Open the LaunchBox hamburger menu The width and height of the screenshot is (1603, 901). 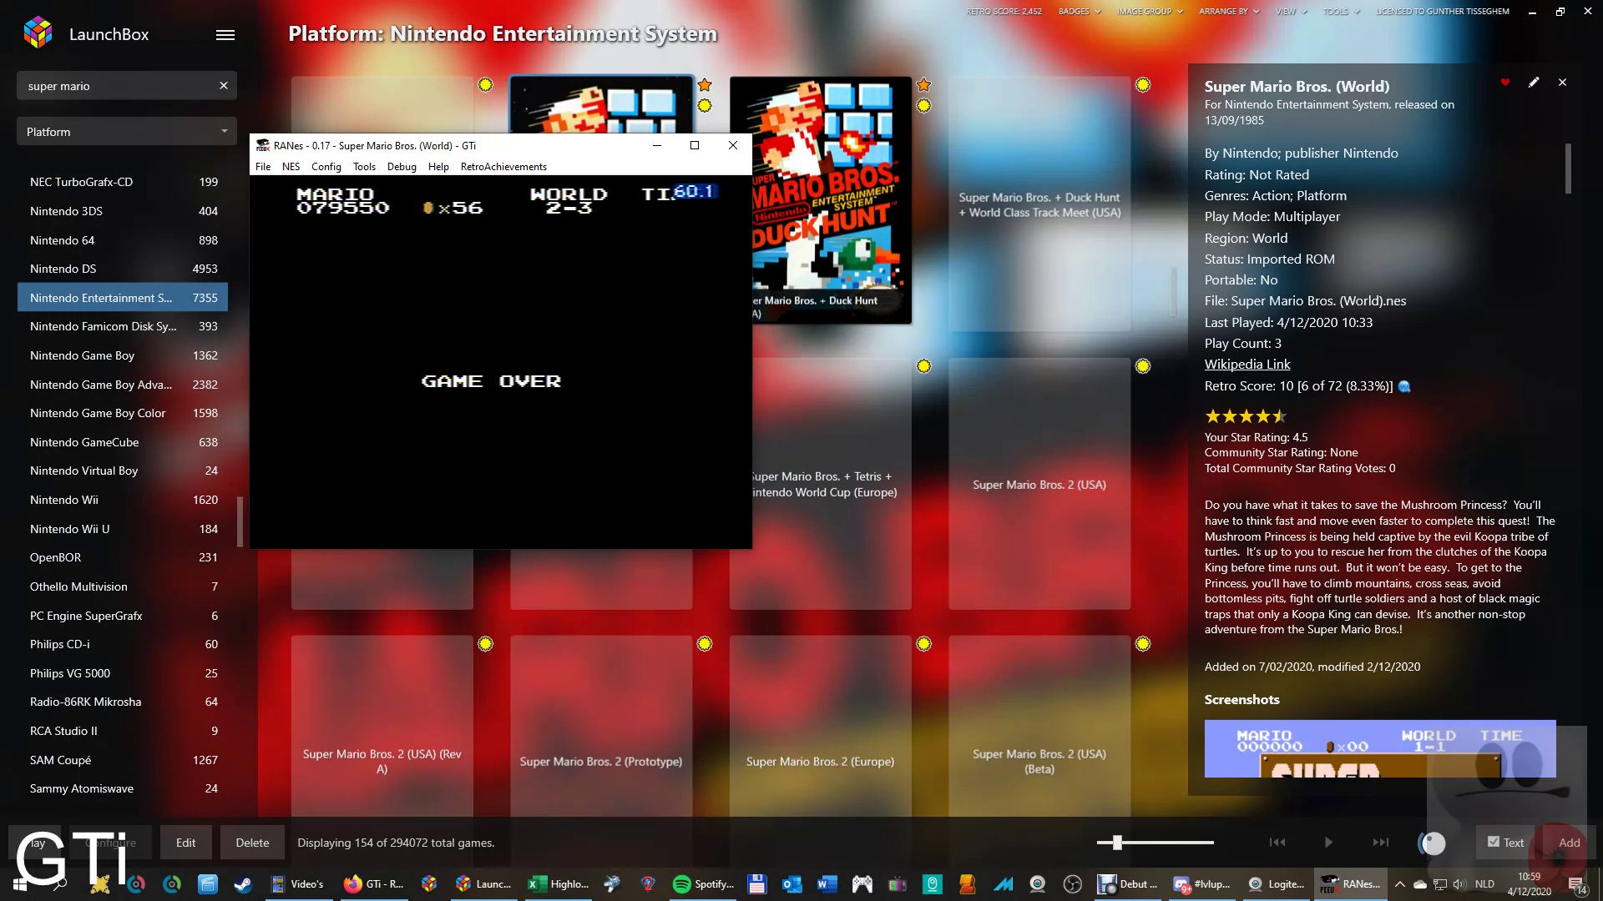click(x=225, y=35)
